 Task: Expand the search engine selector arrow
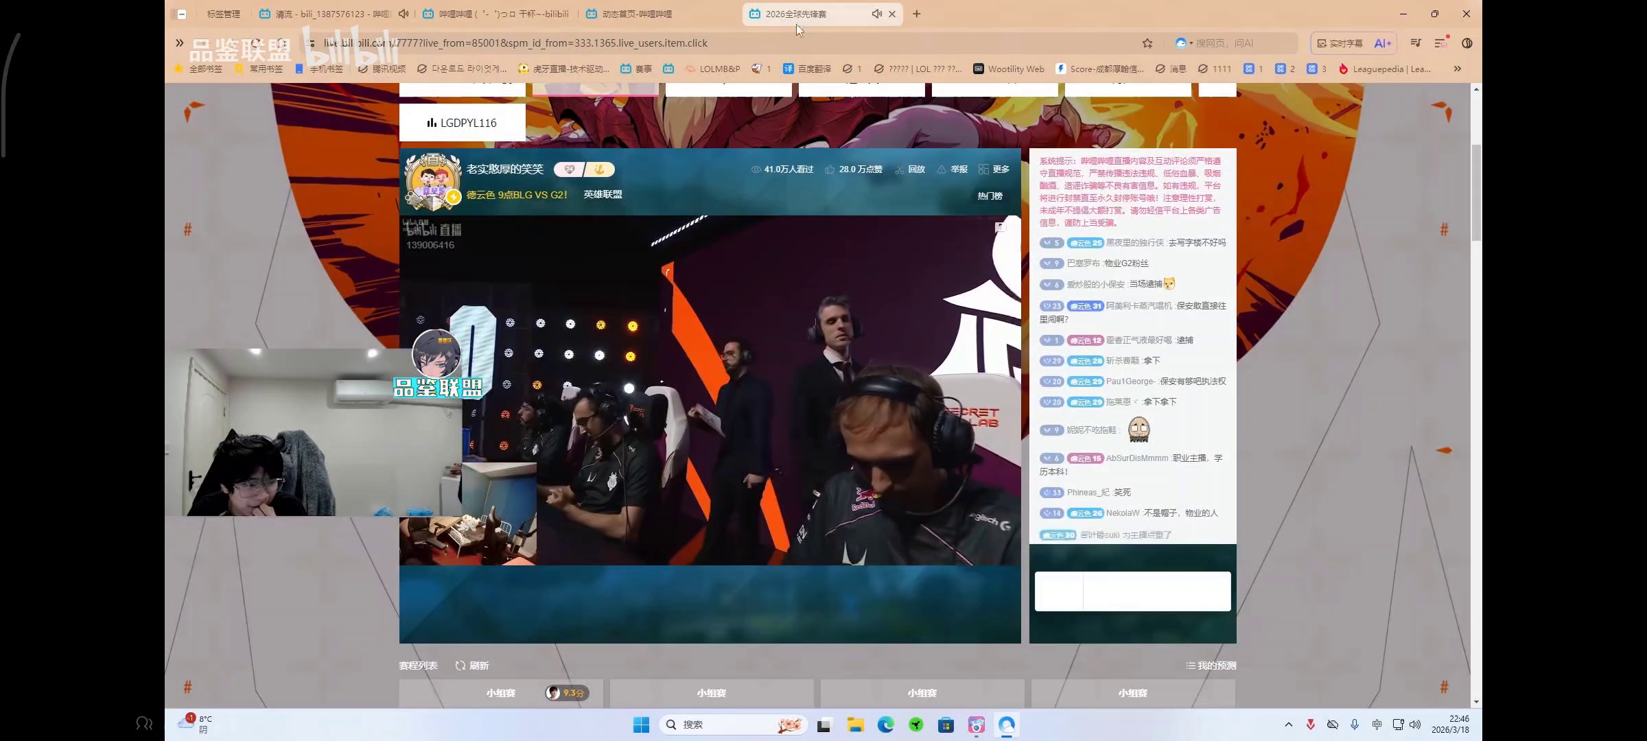coord(1191,43)
